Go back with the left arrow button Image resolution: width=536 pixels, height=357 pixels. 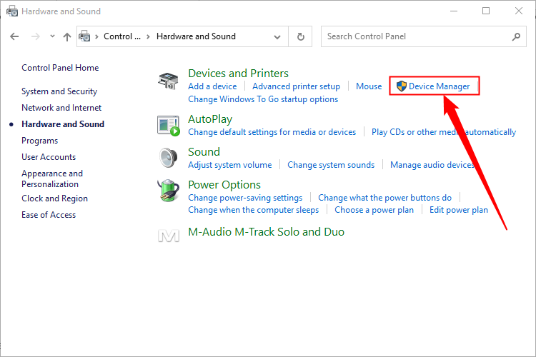[14, 36]
